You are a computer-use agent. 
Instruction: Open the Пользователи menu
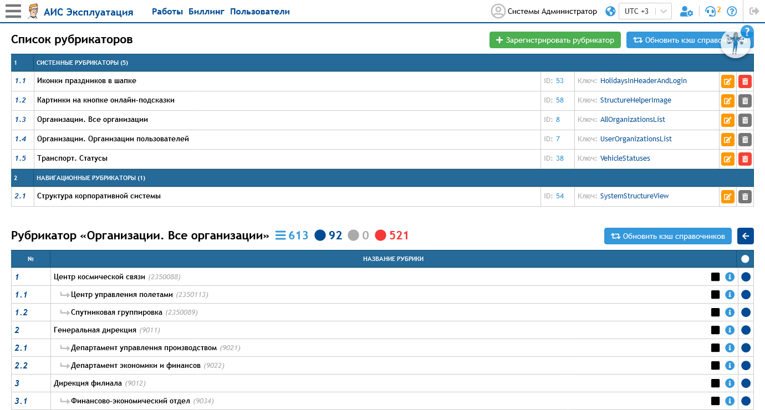pyautogui.click(x=260, y=12)
